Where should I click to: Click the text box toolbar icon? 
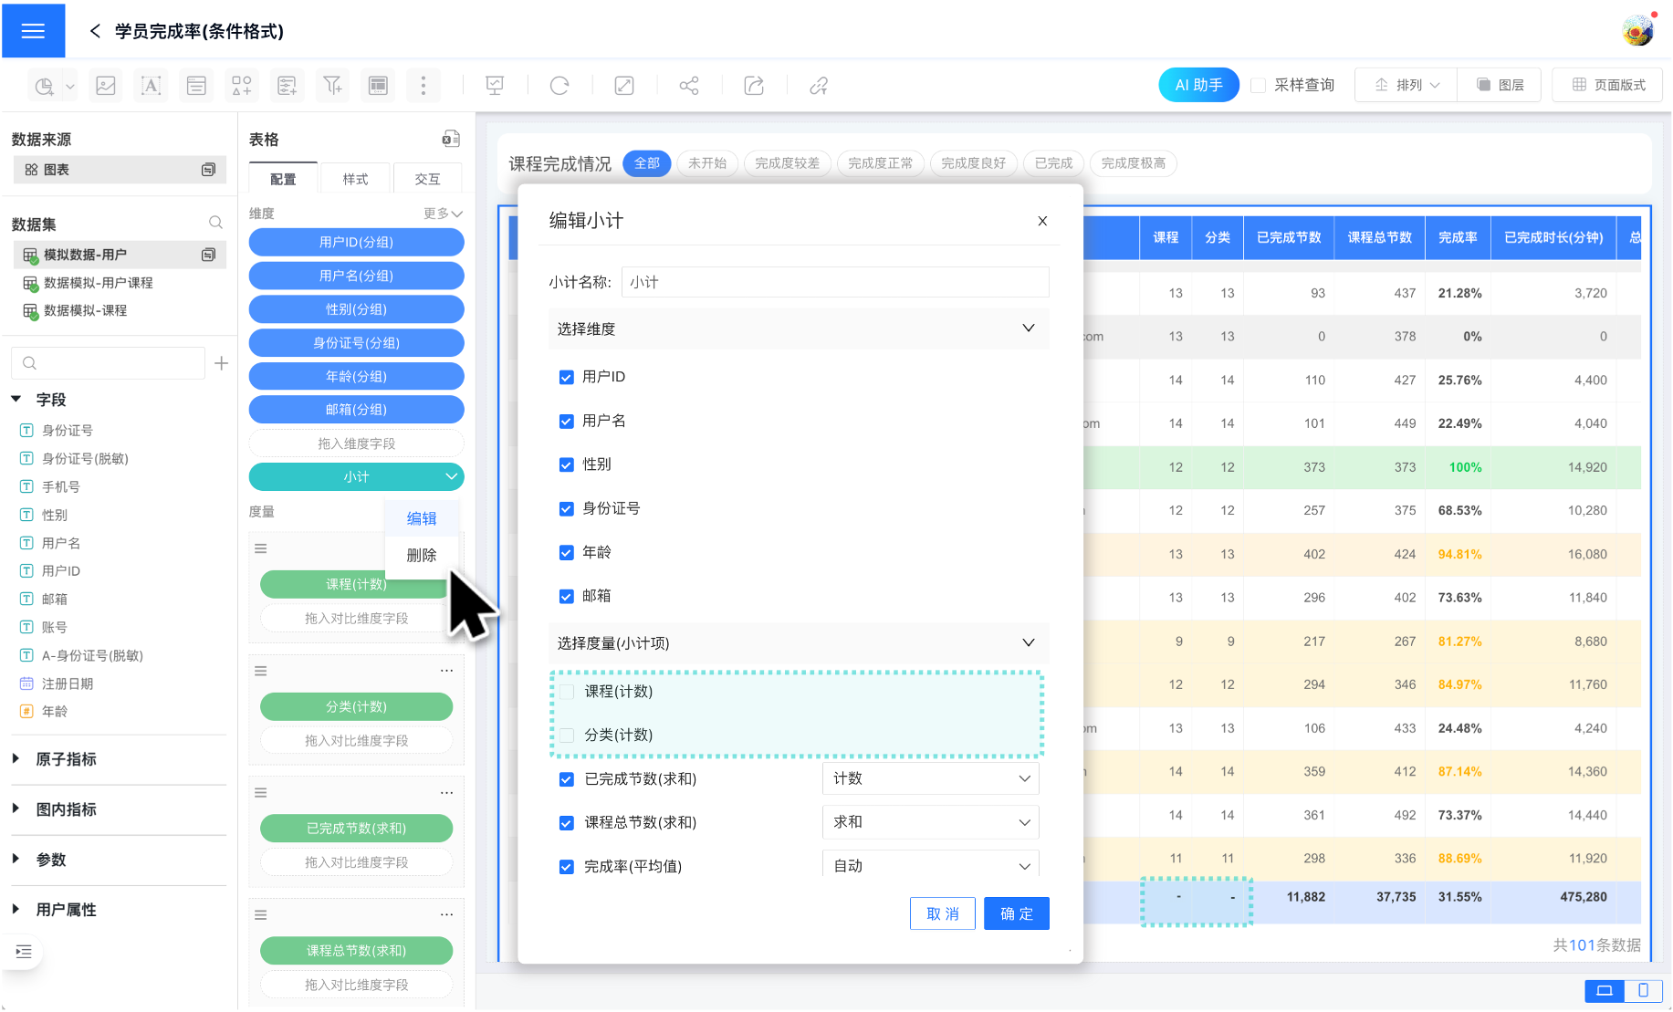[152, 86]
